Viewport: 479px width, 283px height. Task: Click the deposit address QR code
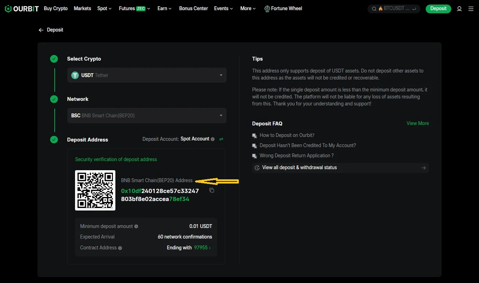(x=95, y=190)
